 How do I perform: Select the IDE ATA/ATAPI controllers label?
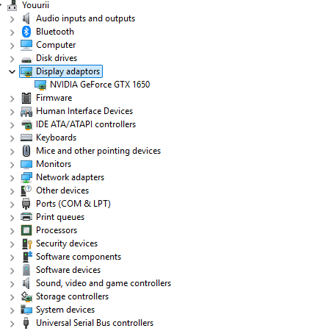pos(86,124)
